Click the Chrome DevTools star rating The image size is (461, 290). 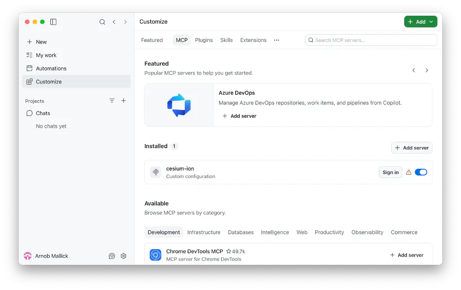(235, 252)
